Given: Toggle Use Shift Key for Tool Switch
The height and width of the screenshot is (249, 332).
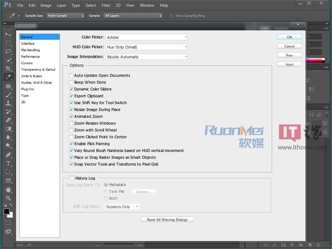Looking at the screenshot, I should point(71,103).
